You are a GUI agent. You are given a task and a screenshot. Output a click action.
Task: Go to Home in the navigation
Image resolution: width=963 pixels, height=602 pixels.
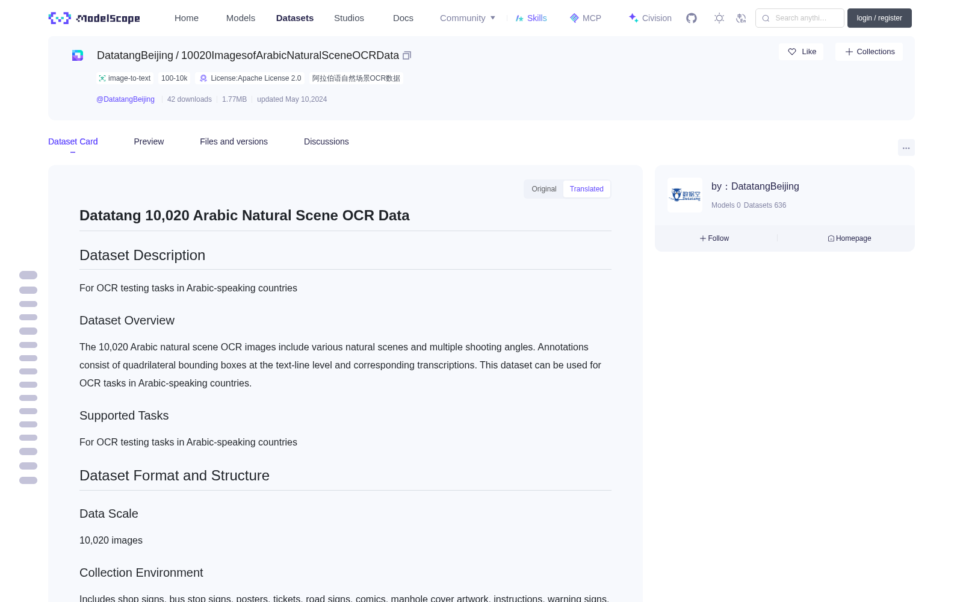pos(187,18)
